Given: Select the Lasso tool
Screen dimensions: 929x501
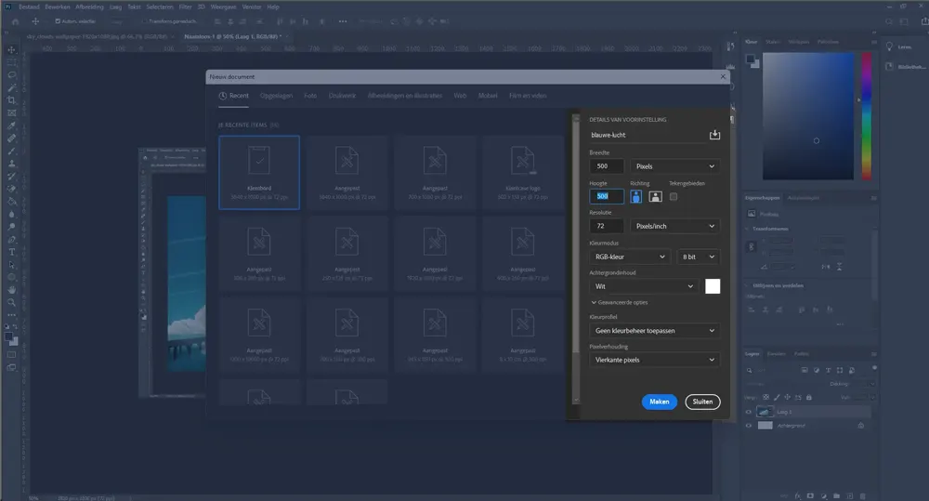Looking at the screenshot, I should [x=11, y=74].
